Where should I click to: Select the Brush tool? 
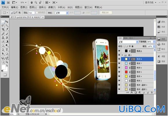pyautogui.click(x=7, y=34)
